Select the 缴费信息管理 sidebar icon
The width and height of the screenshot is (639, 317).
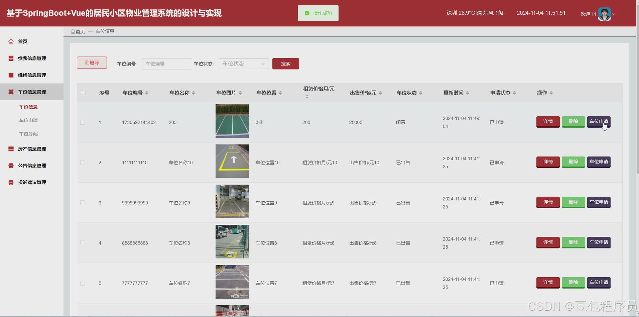[10, 58]
